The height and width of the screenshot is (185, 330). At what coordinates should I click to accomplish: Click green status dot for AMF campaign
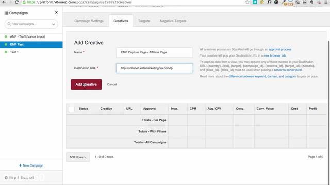click(6, 36)
